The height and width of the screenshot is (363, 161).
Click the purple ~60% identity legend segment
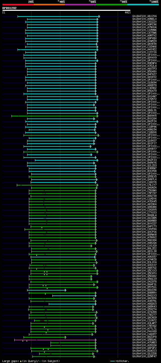[80, 4]
